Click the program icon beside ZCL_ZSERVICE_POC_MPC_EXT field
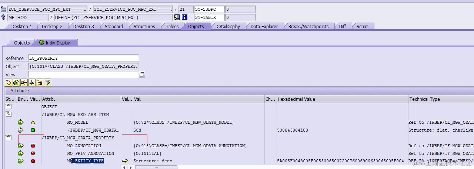Viewport: 474px width, 169px height. coord(3,9)
